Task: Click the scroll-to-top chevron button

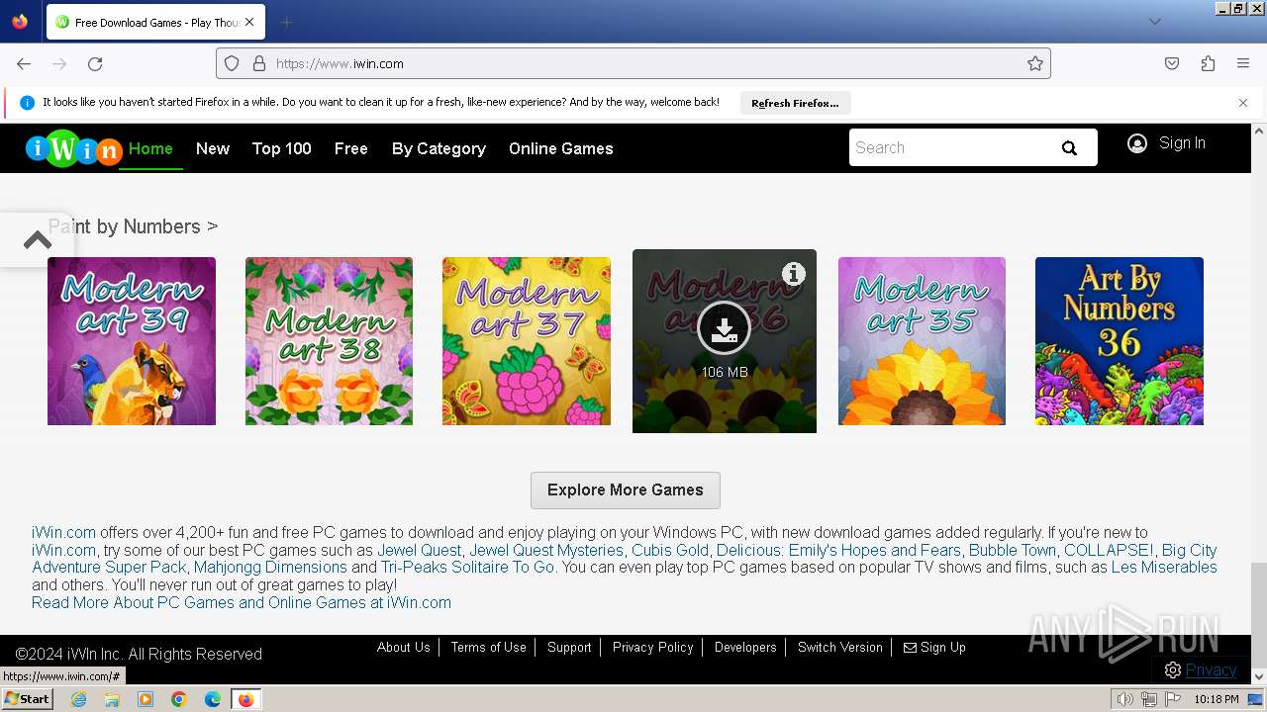Action: [37, 239]
